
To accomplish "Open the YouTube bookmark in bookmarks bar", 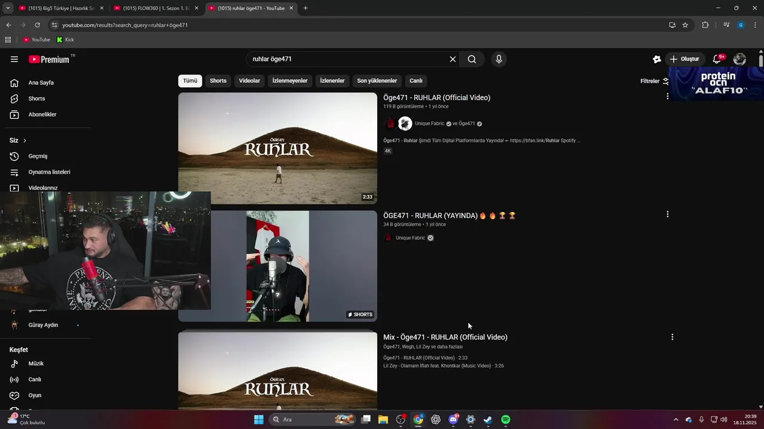I will click(37, 40).
